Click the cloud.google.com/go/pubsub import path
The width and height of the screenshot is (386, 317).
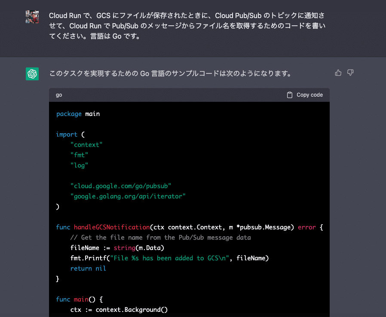pos(121,186)
